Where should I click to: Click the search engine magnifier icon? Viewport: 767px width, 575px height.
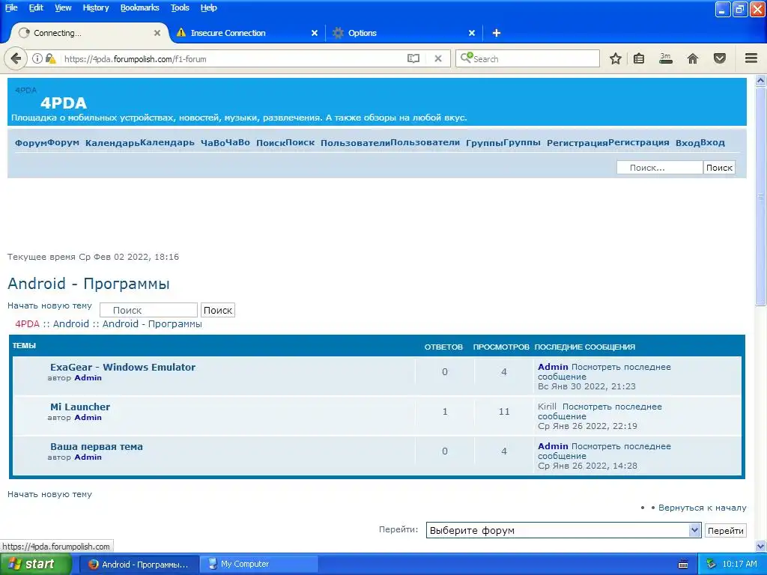pos(467,58)
